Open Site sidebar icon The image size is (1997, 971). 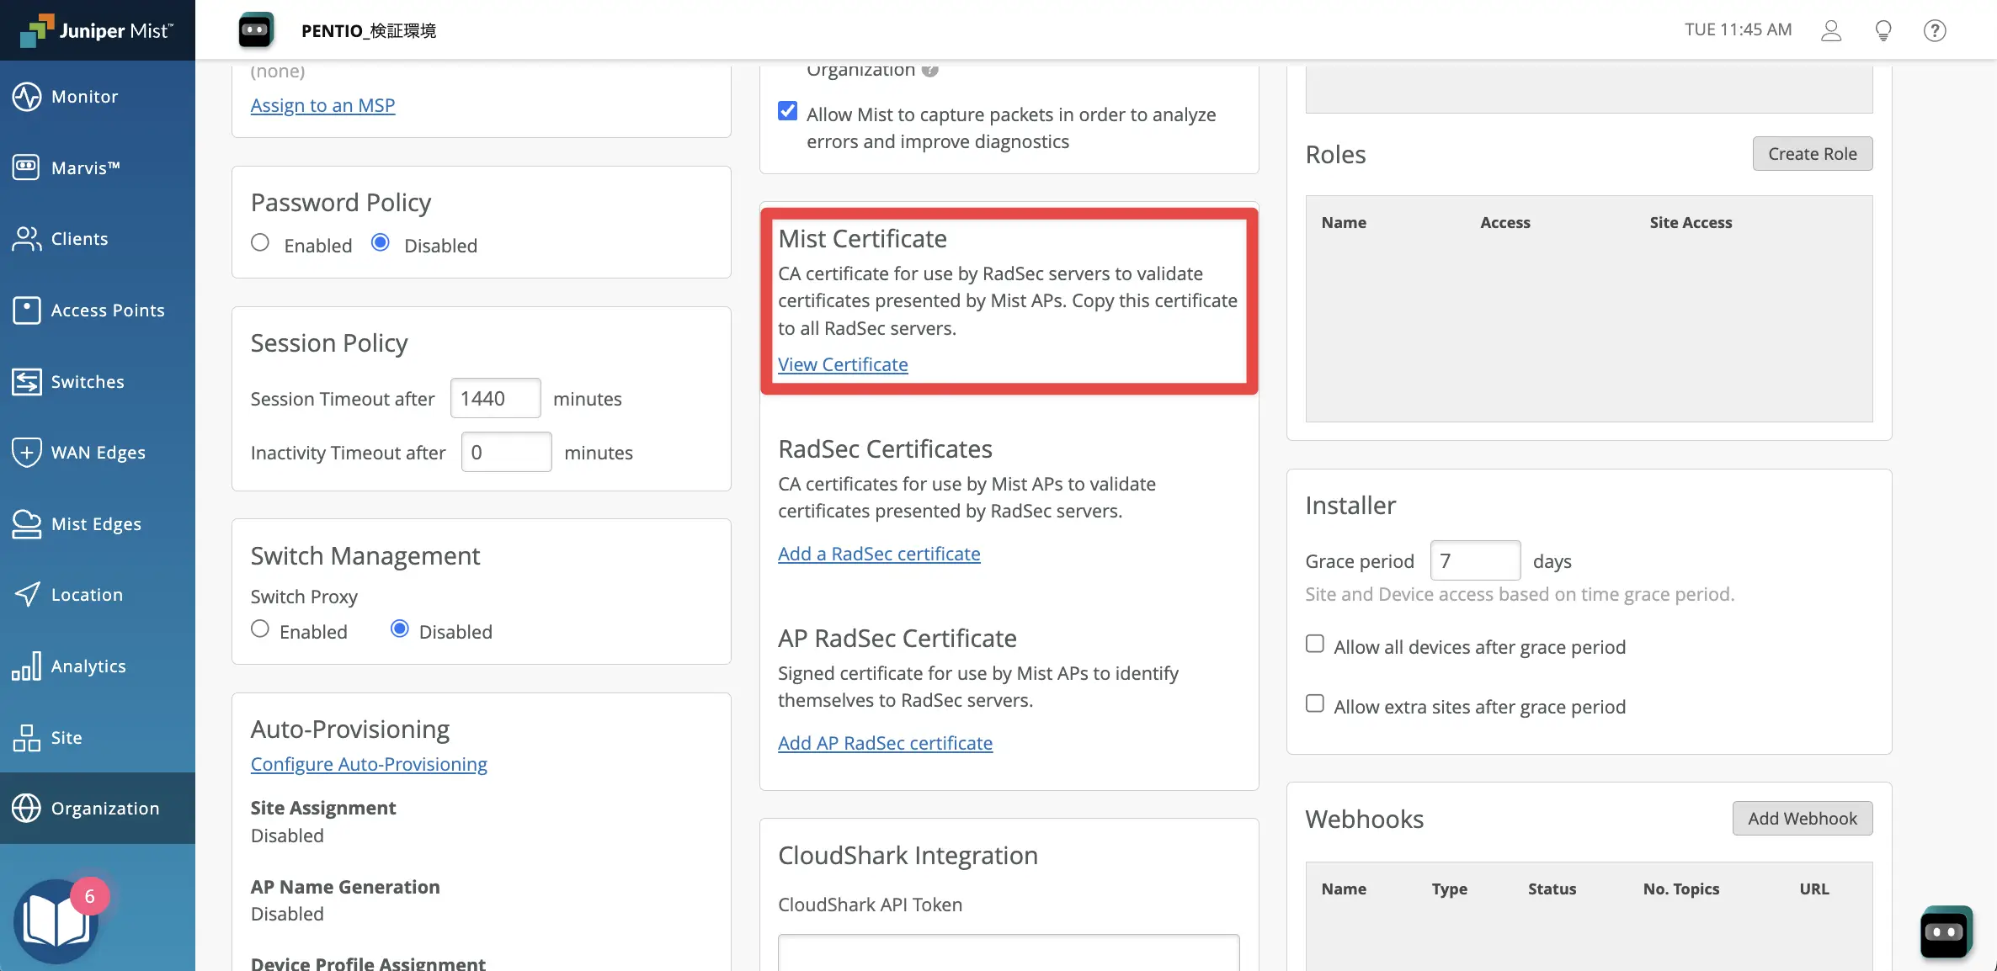(26, 737)
